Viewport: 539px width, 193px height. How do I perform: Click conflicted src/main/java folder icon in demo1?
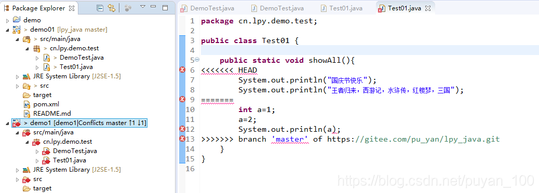[x=26, y=133]
